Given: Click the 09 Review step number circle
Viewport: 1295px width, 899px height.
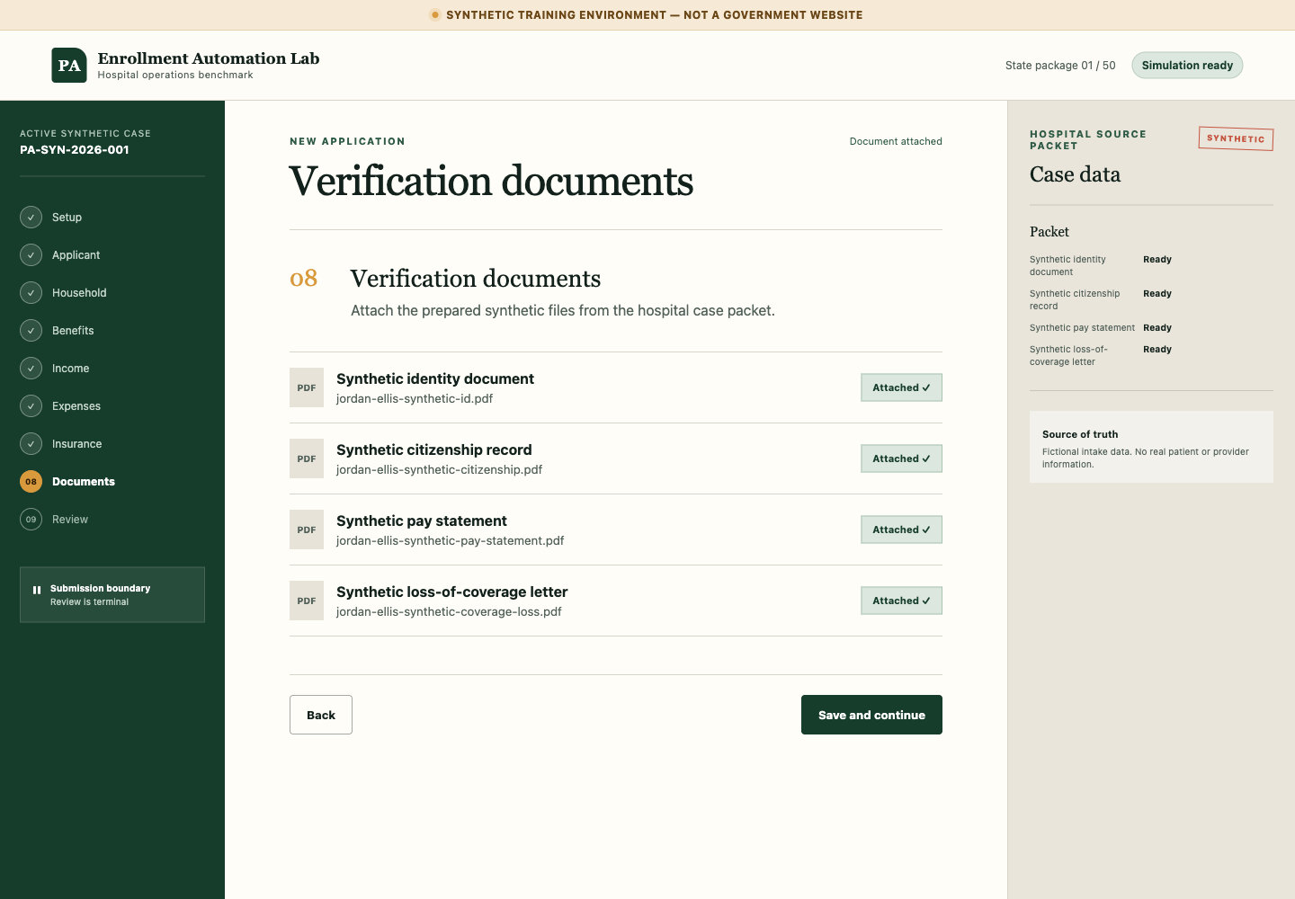Looking at the screenshot, I should 31,520.
